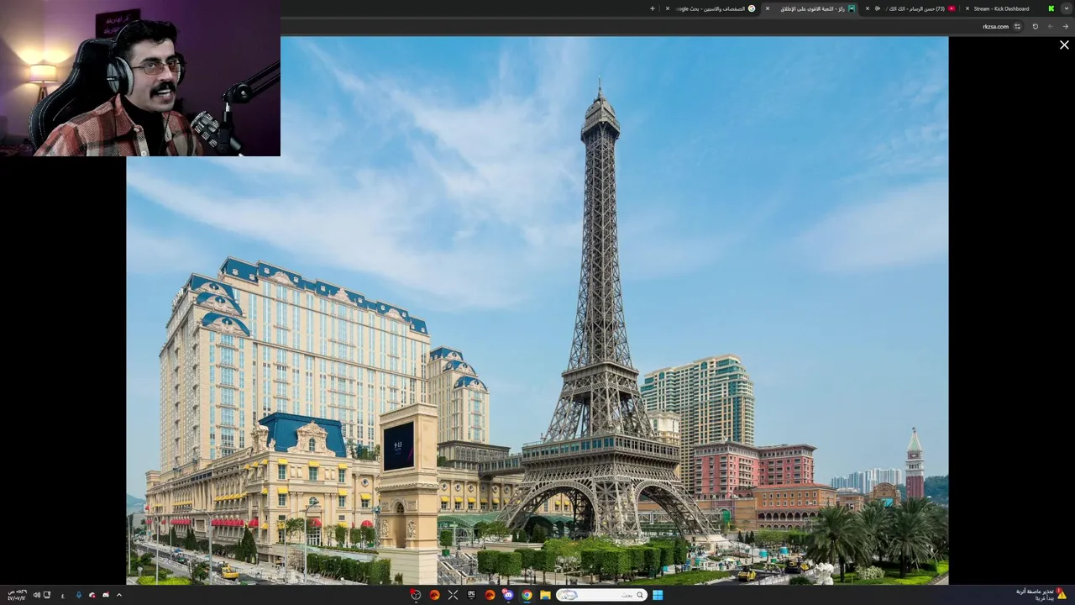Open the orange app left of Discord
The width and height of the screenshot is (1075, 605).
pyautogui.click(x=490, y=595)
